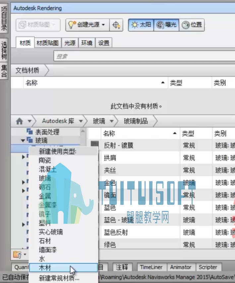The height and width of the screenshot is (283, 235).
Task: Open the TimeLiner bottom tab
Action: (x=151, y=267)
